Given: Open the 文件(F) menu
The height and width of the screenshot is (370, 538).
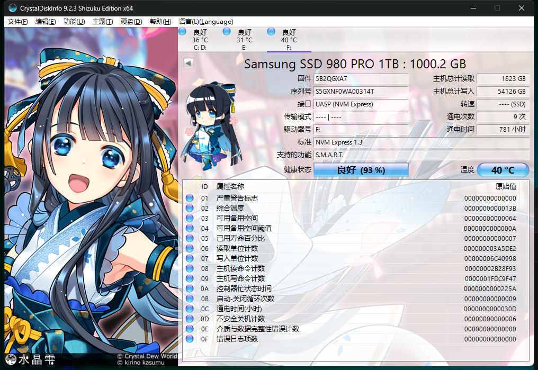Looking at the screenshot, I should click(18, 22).
